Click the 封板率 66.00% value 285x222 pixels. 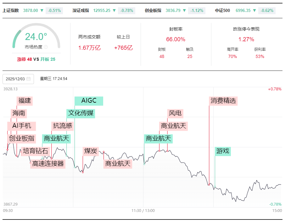176,39
